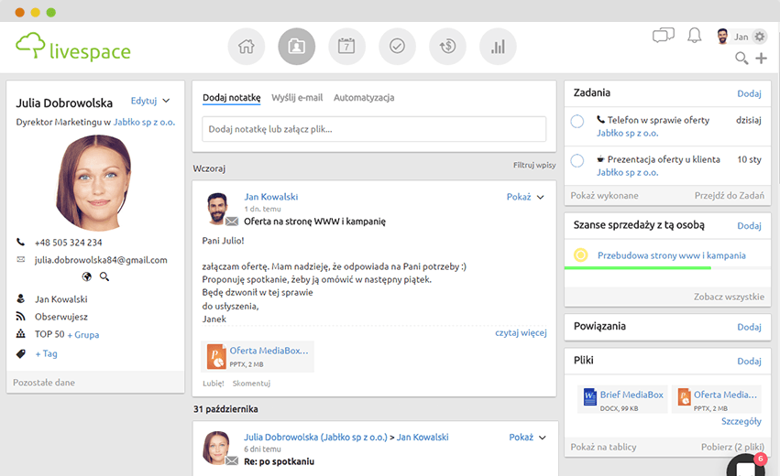Viewport: 780px width, 476px height.
Task: Open the support chat bubble with badge 6
Action: point(747,466)
